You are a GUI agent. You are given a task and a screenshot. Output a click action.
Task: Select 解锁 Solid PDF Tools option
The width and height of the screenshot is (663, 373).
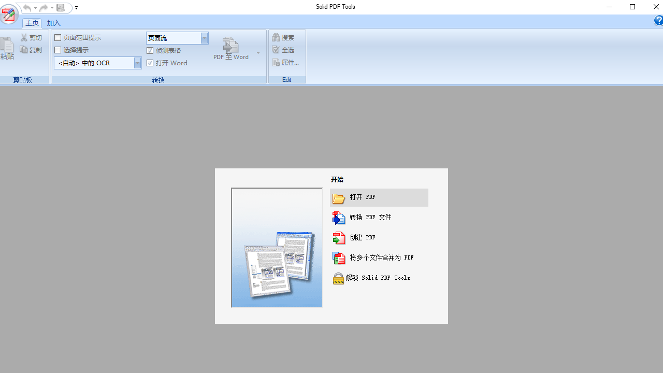[379, 278]
